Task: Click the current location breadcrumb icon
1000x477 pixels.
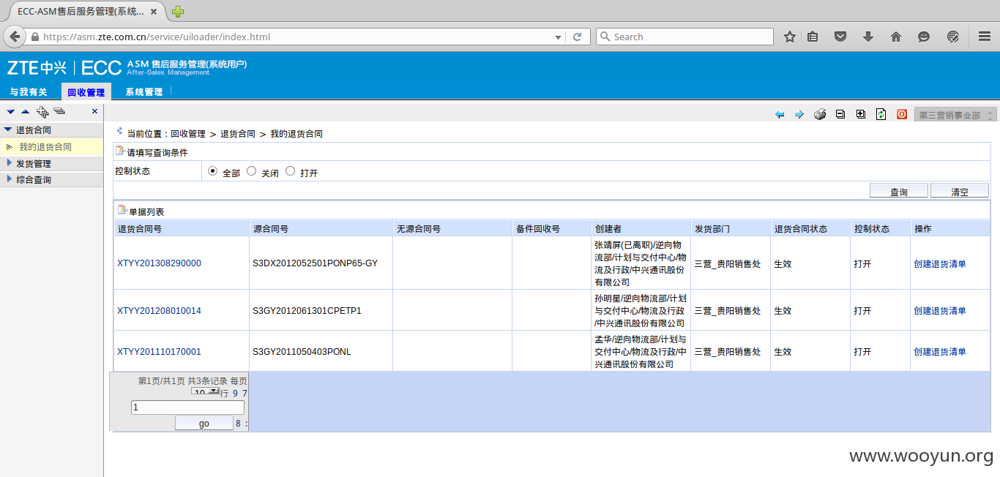Action: point(120,132)
